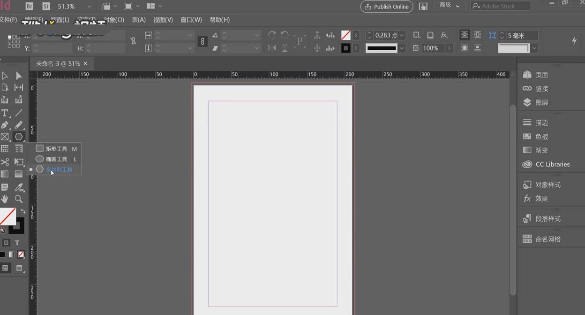Click the toolbox fill color box
Image resolution: width=585 pixels, height=315 pixels.
point(7,216)
